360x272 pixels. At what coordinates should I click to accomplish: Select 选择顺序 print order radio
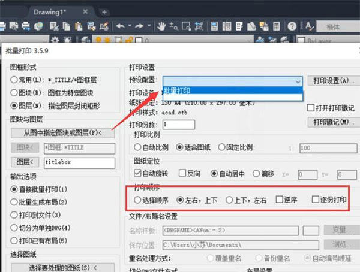coord(137,200)
